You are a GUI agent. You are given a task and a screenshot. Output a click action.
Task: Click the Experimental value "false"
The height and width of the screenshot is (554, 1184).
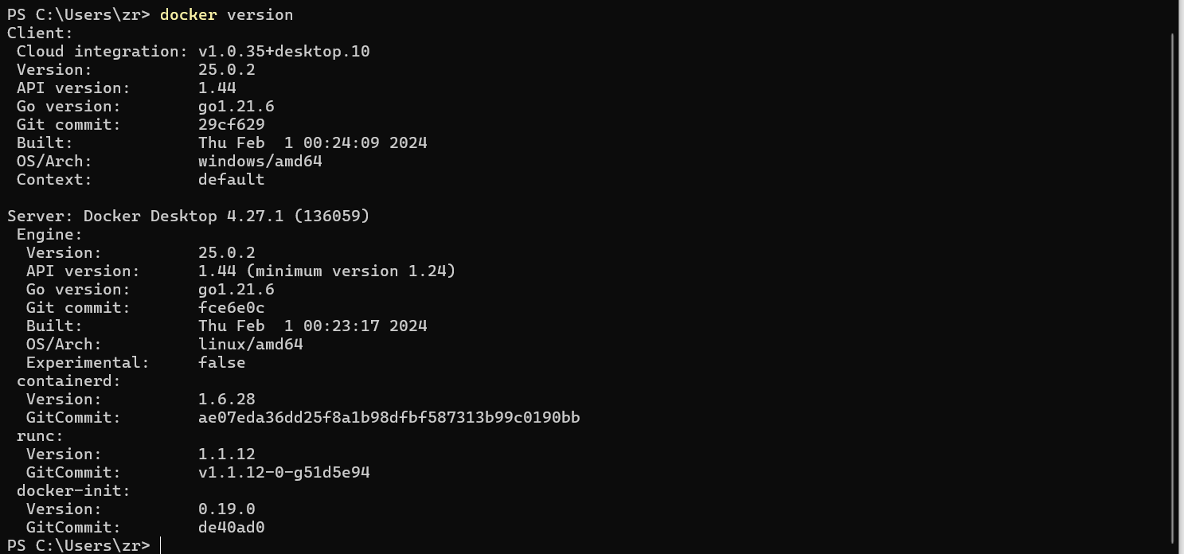coord(222,363)
